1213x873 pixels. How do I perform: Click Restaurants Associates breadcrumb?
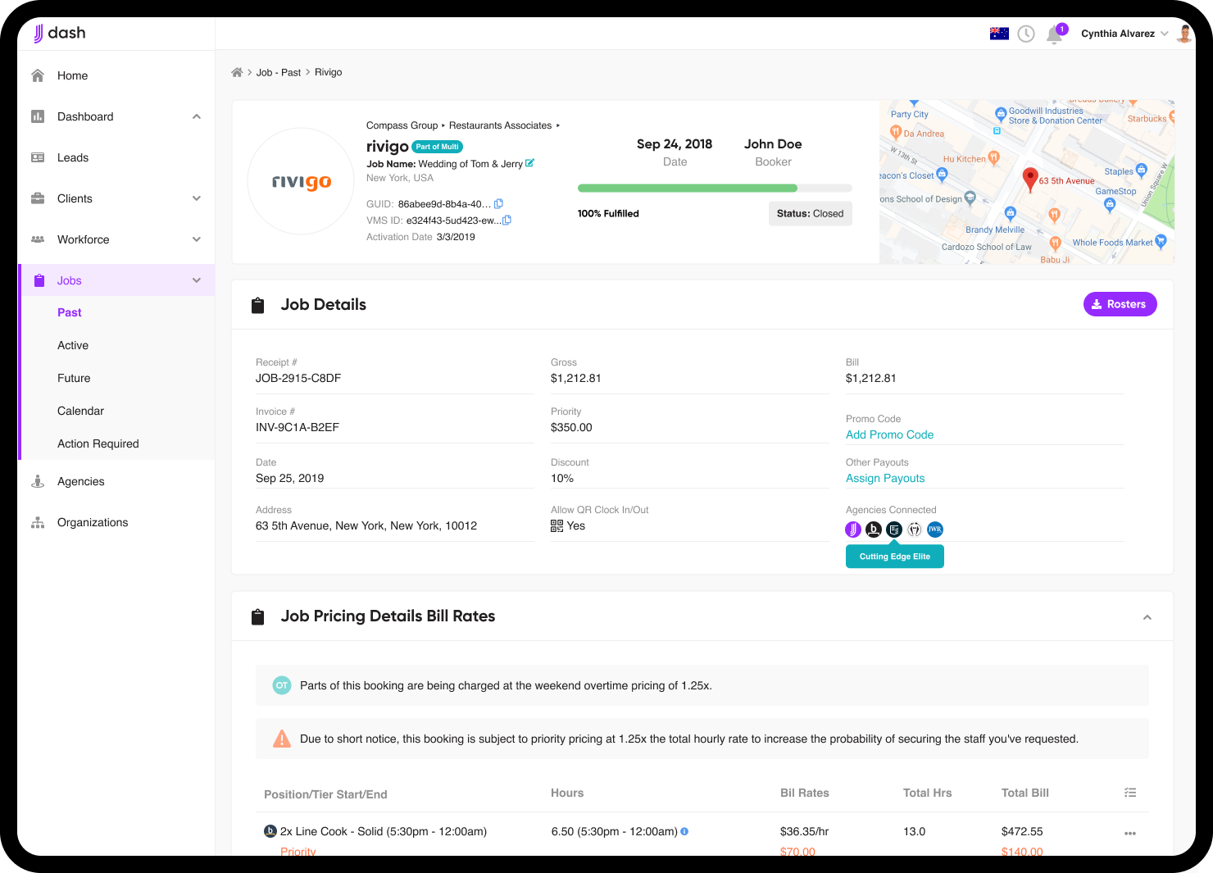tap(500, 125)
